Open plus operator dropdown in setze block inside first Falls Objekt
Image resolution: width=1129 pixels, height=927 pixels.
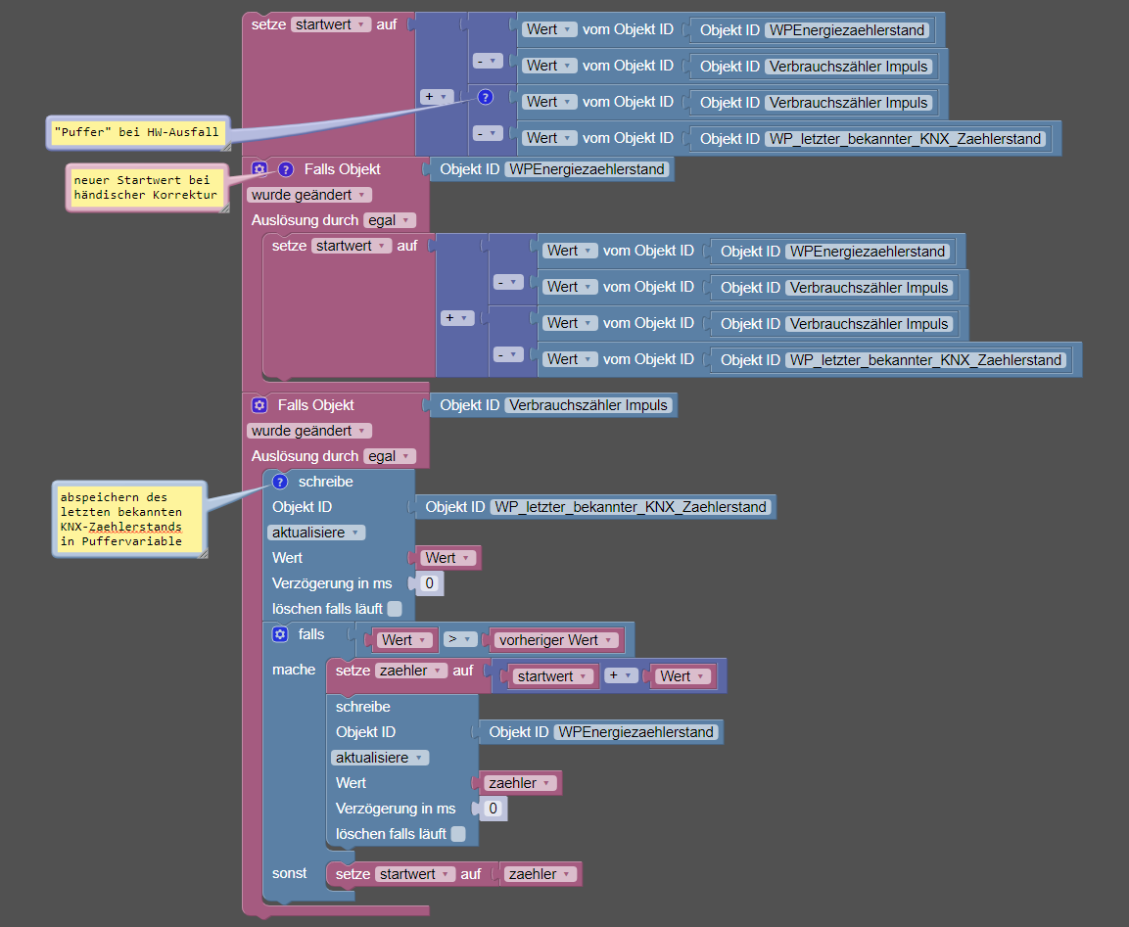(x=457, y=318)
